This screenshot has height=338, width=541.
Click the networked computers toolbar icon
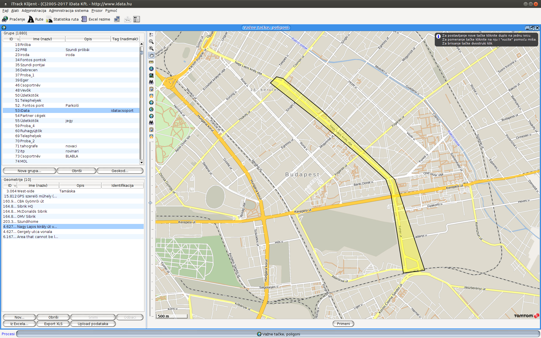coord(117,19)
